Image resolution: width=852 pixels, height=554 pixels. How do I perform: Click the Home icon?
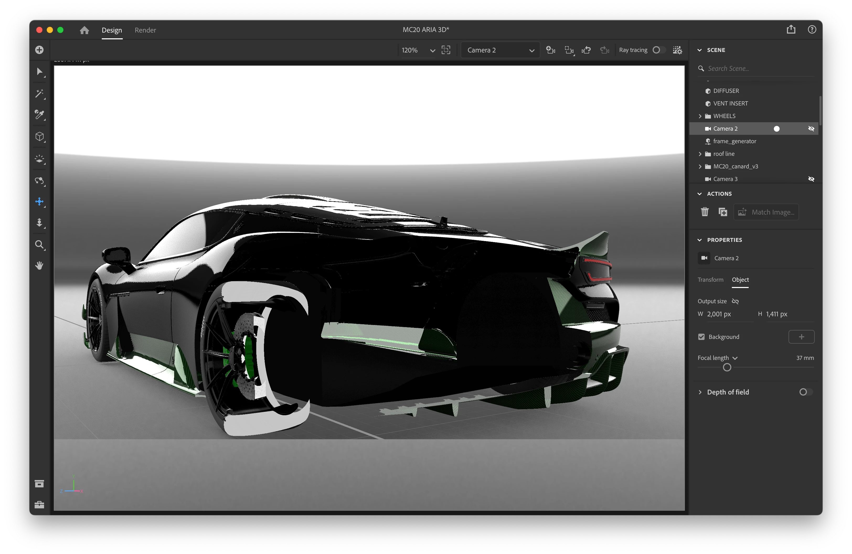coord(84,30)
